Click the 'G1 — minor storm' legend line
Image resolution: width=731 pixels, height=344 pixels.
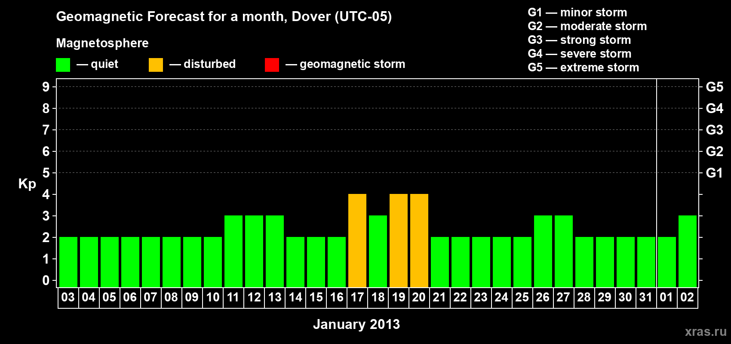tap(577, 12)
